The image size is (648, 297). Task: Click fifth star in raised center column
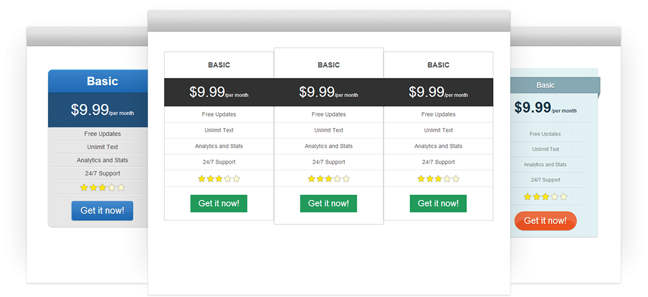tap(346, 179)
